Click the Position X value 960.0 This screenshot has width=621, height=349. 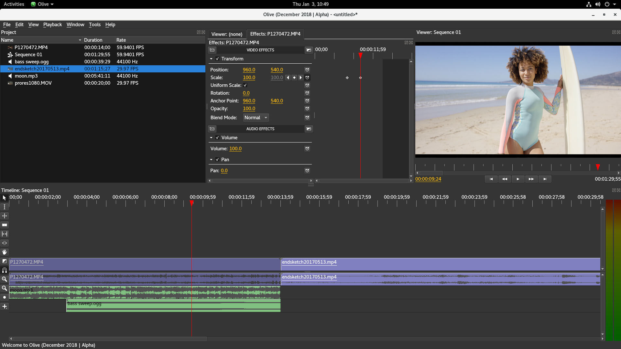[249, 70]
